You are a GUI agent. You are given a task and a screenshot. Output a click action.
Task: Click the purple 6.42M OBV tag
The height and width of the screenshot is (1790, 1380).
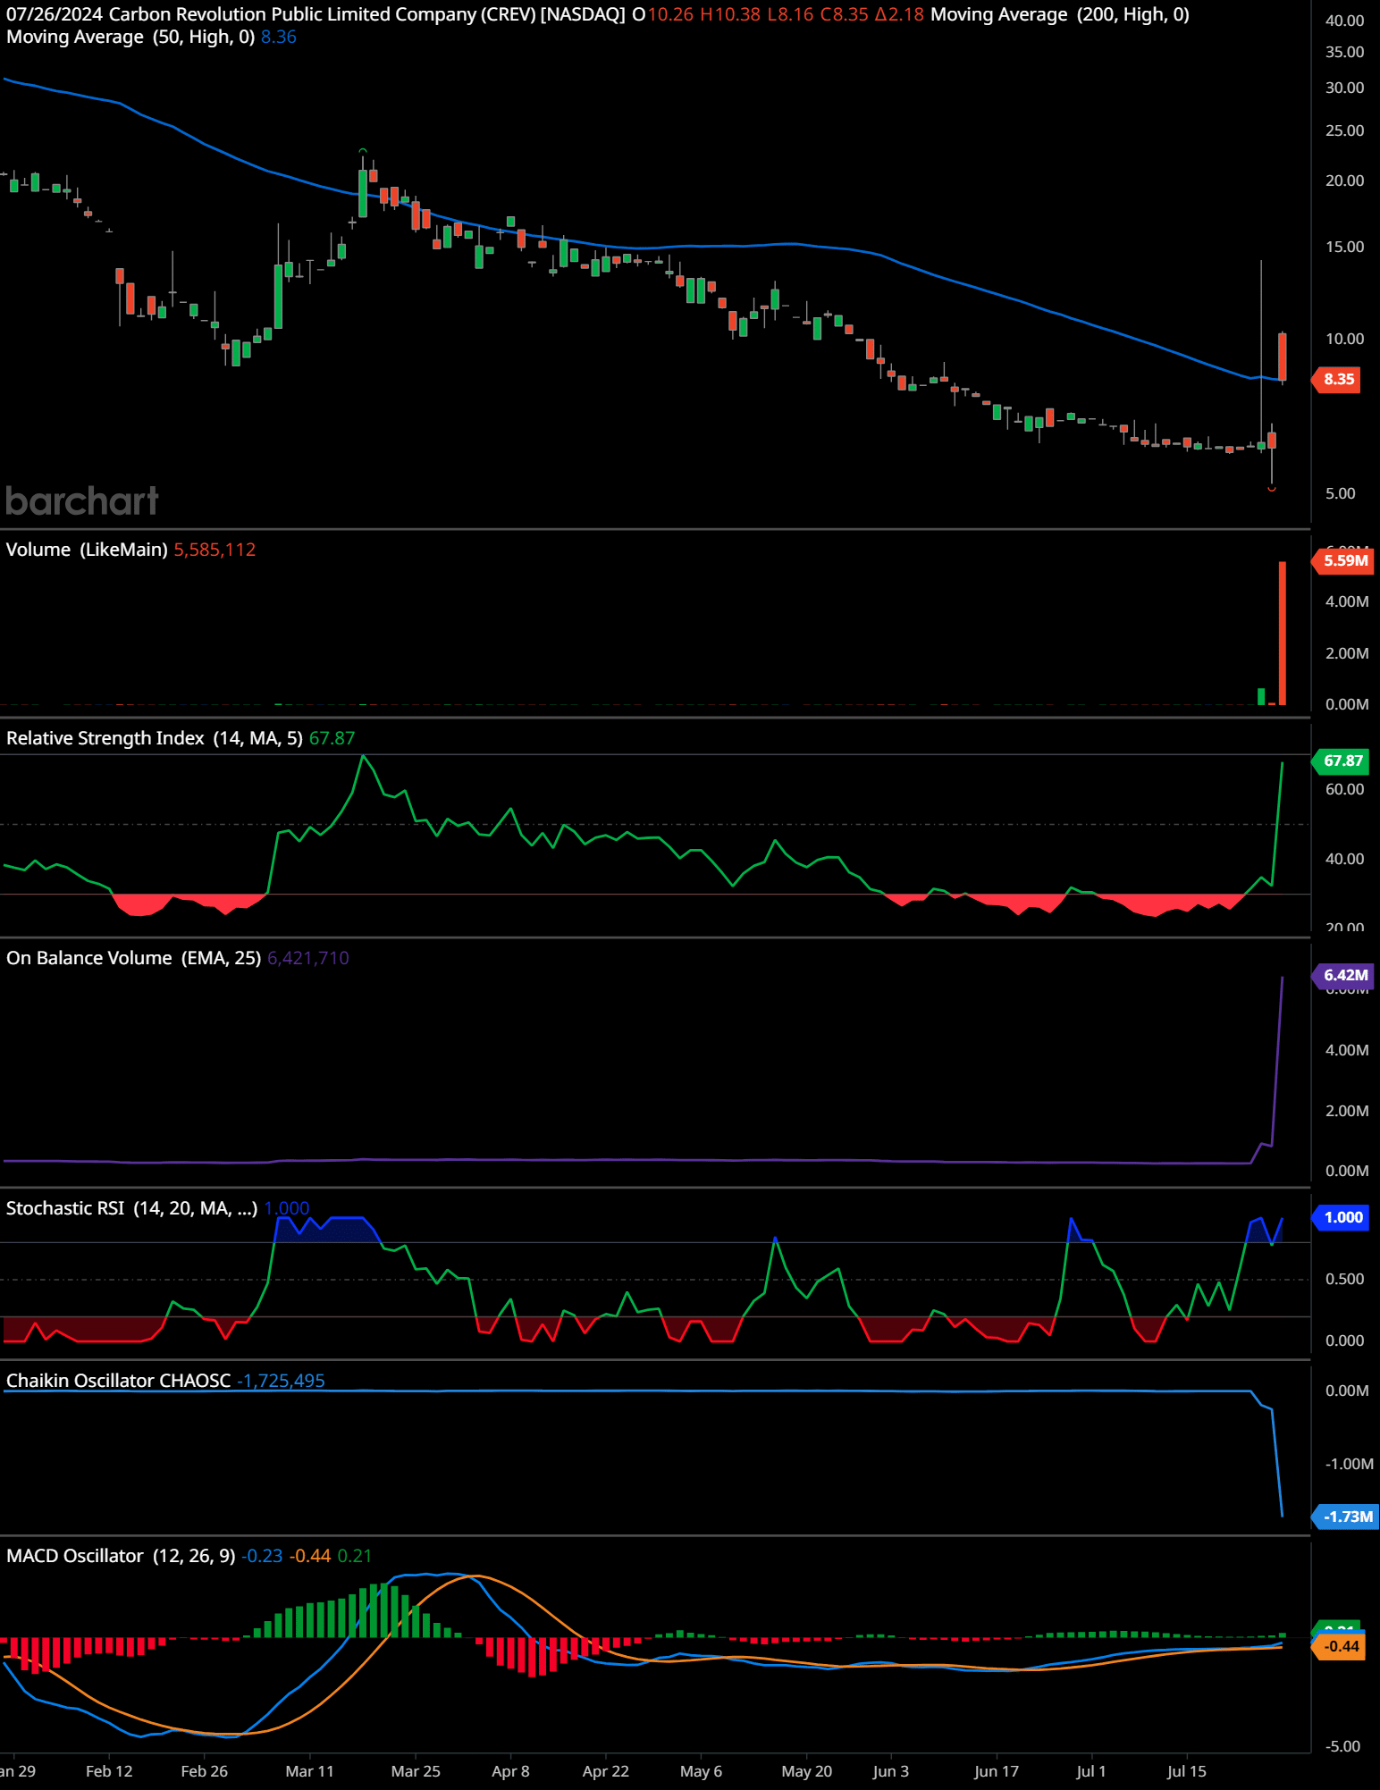1344,975
